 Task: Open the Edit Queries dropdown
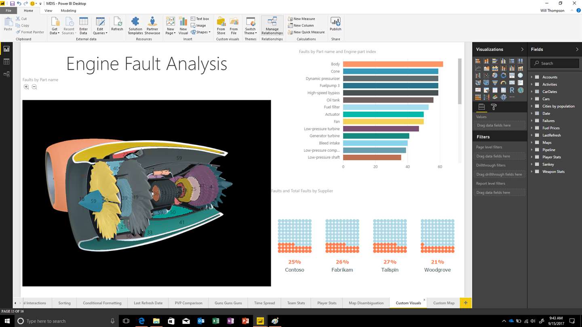100,26
